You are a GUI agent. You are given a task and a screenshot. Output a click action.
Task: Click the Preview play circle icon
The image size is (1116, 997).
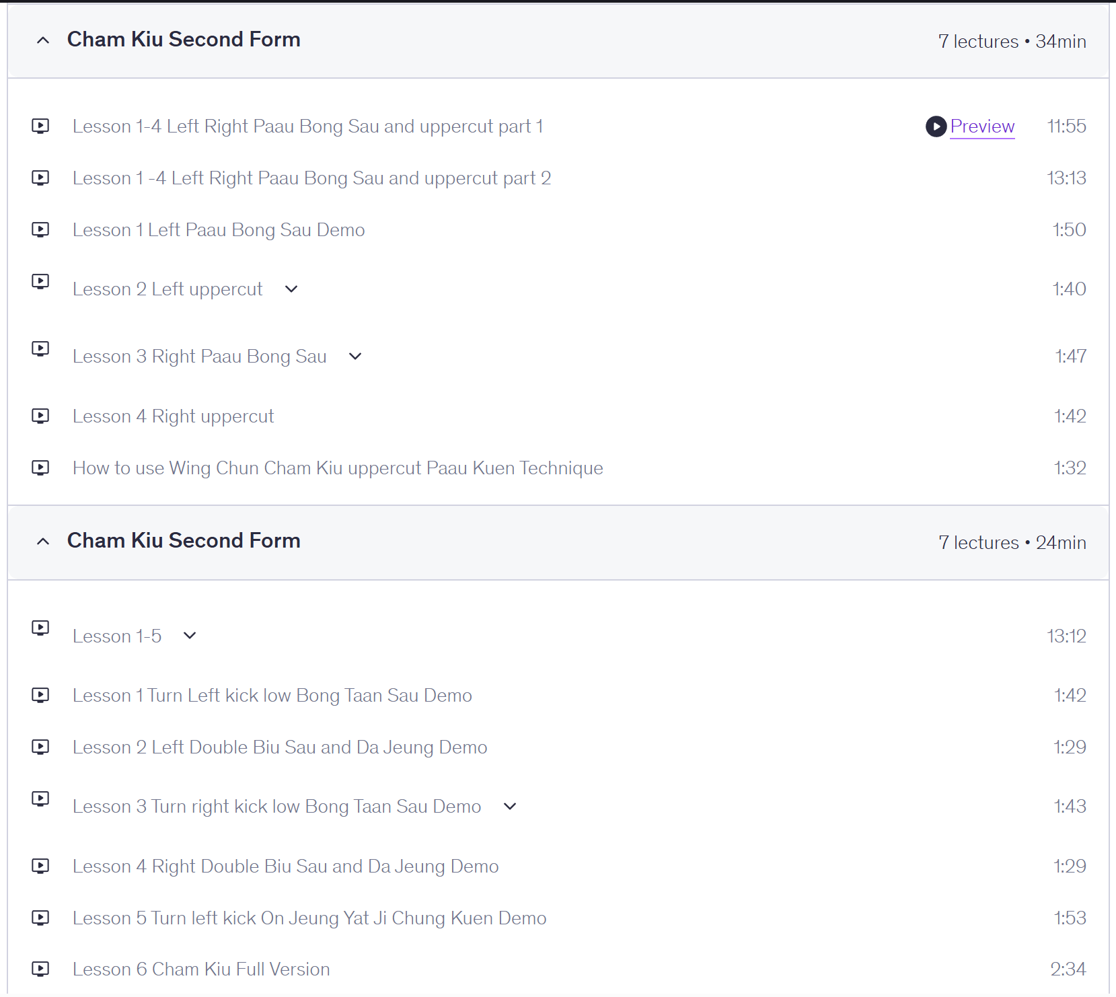(x=936, y=126)
